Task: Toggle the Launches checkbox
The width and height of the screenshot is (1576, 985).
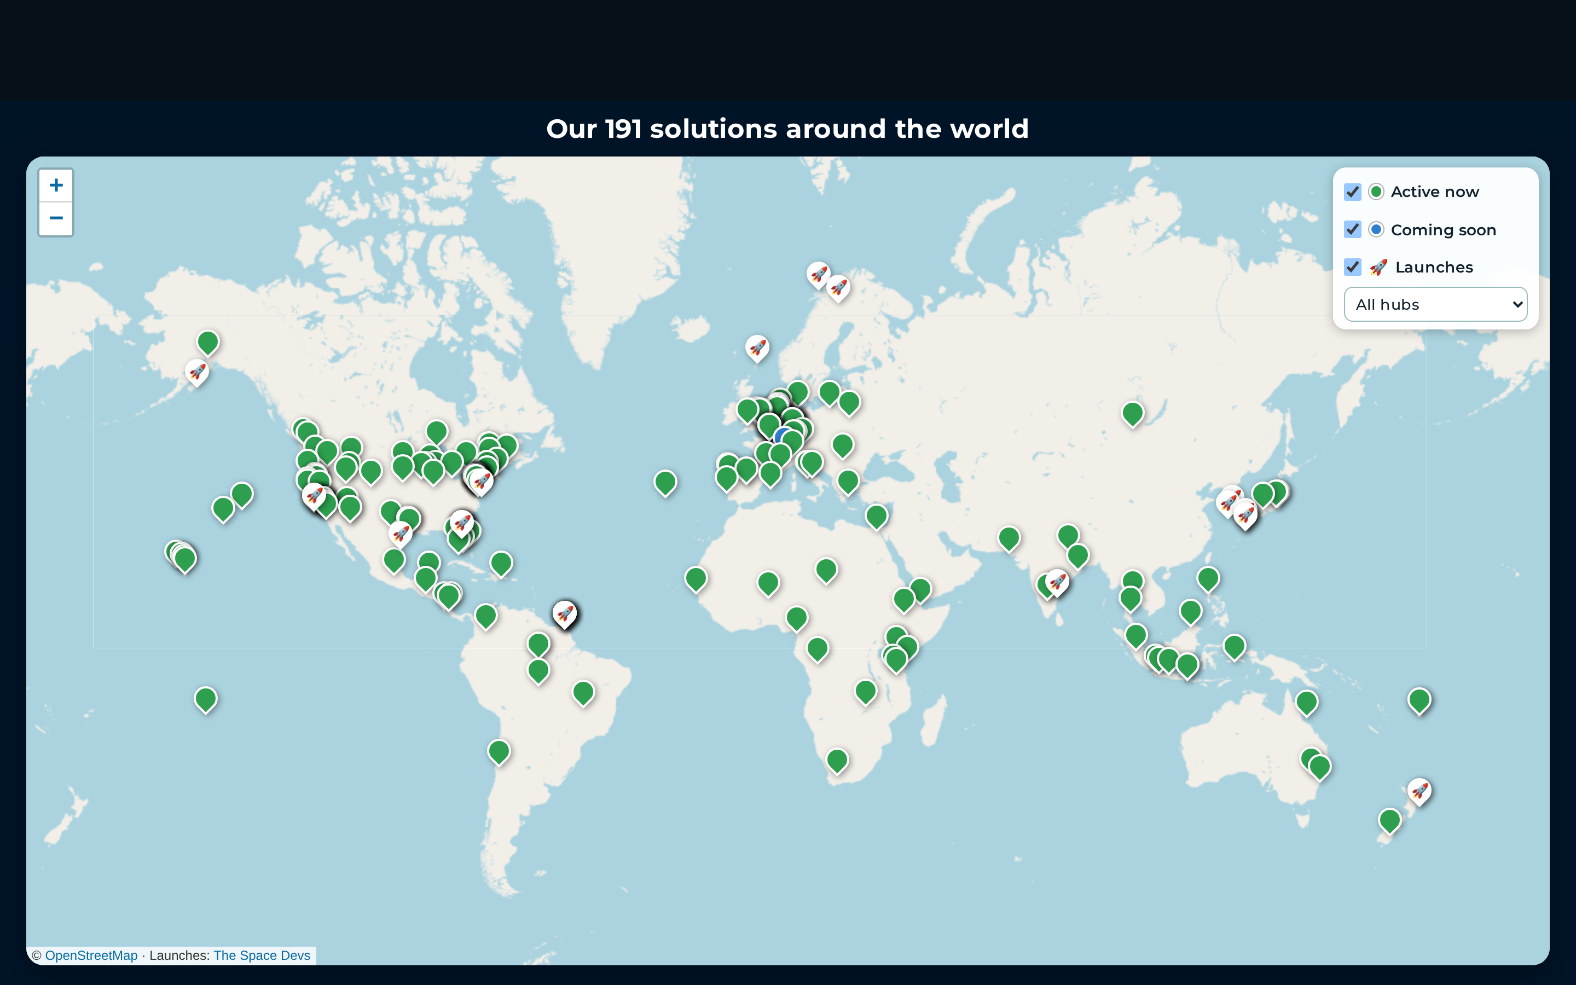Action: coord(1353,267)
